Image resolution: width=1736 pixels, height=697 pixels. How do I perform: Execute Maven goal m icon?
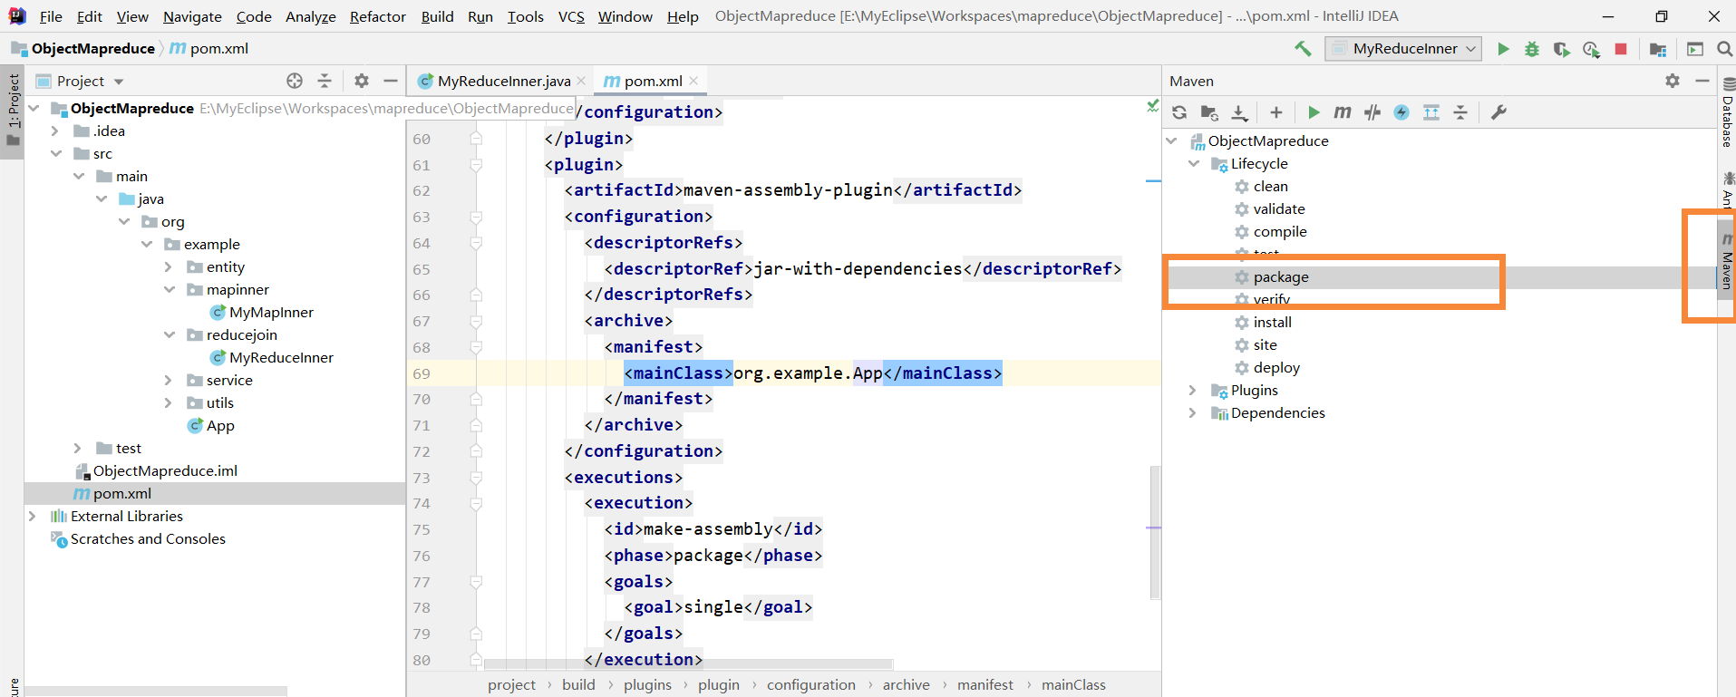pyautogui.click(x=1343, y=112)
